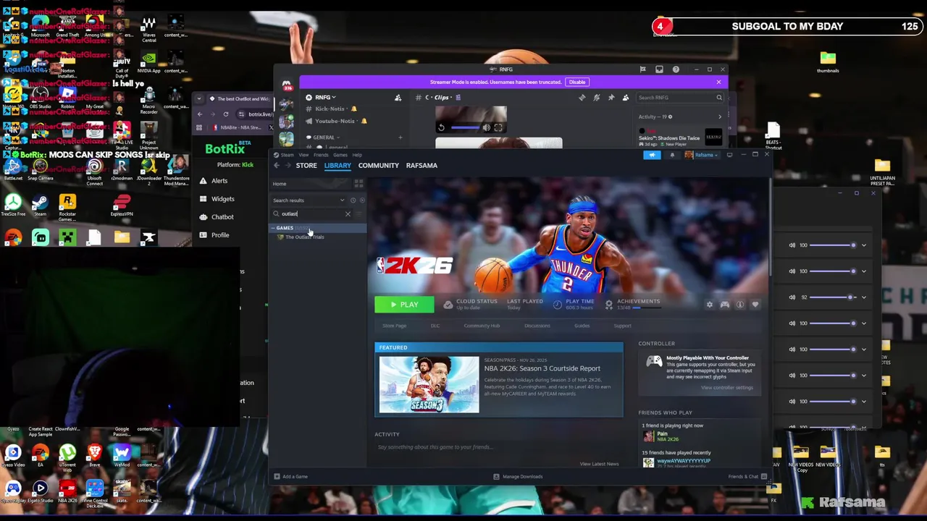Open Friends menu in Steam
This screenshot has height=521, width=927.
(x=321, y=155)
